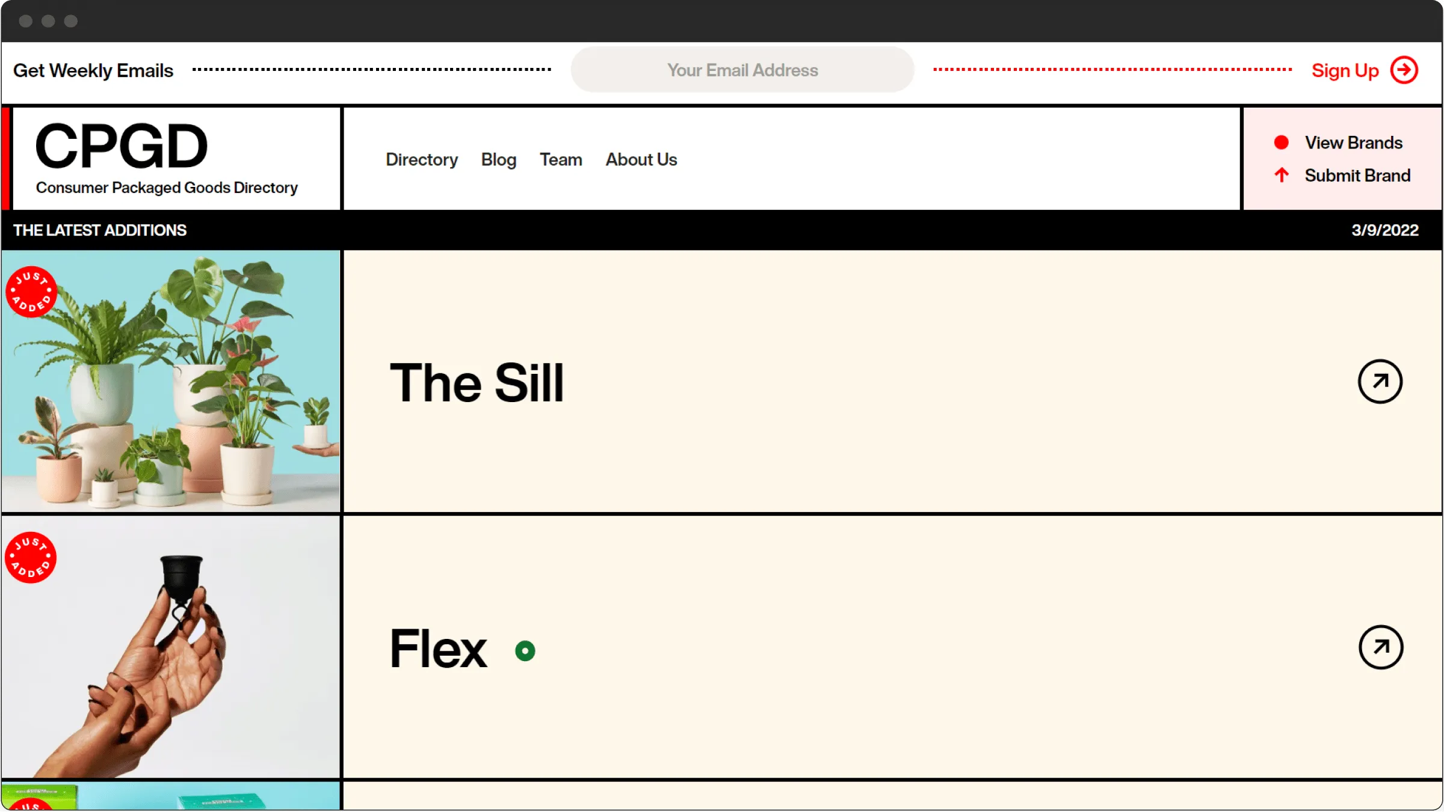Screen dimensions: 1444x812
Task: Select the Team menu item
Action: (560, 159)
